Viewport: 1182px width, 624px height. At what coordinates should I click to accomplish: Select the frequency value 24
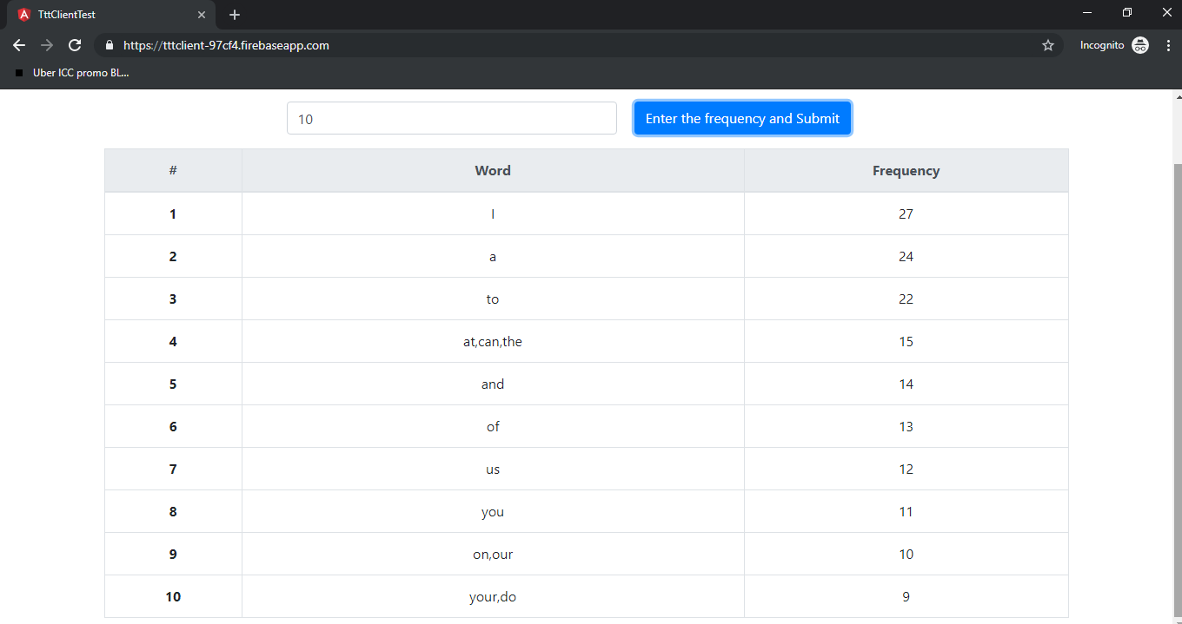click(x=906, y=256)
